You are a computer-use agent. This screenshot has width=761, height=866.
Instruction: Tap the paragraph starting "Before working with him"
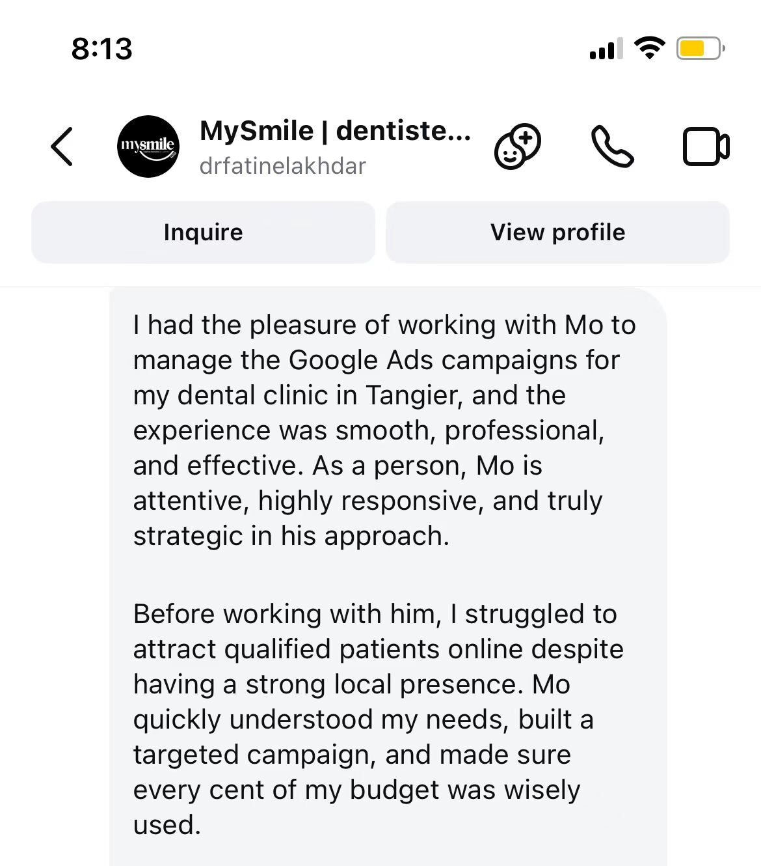(377, 719)
